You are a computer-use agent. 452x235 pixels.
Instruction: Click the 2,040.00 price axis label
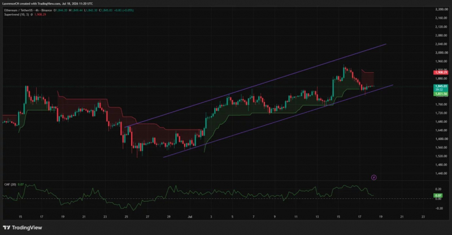(x=441, y=44)
